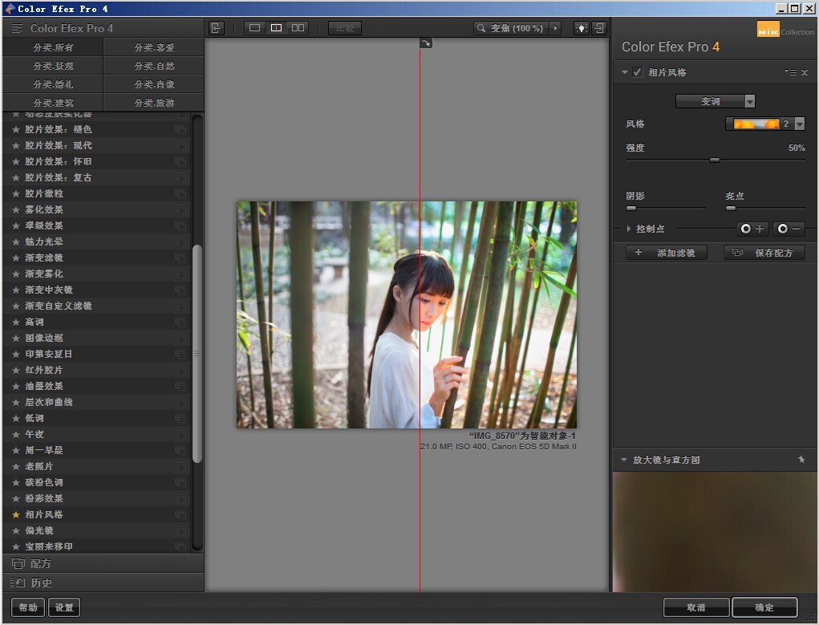Screen dimensions: 819x625
Task: Select the 分类.肖像 category tab
Action: [154, 84]
